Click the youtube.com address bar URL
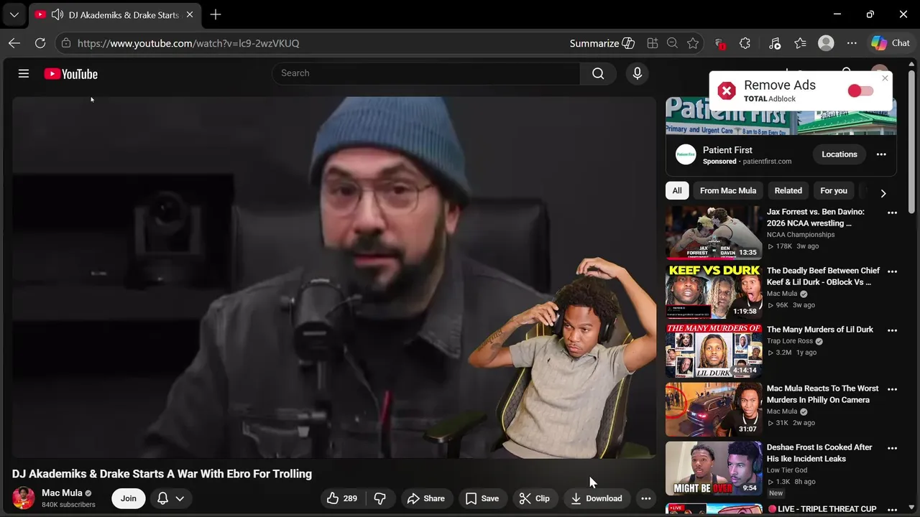 (x=188, y=43)
